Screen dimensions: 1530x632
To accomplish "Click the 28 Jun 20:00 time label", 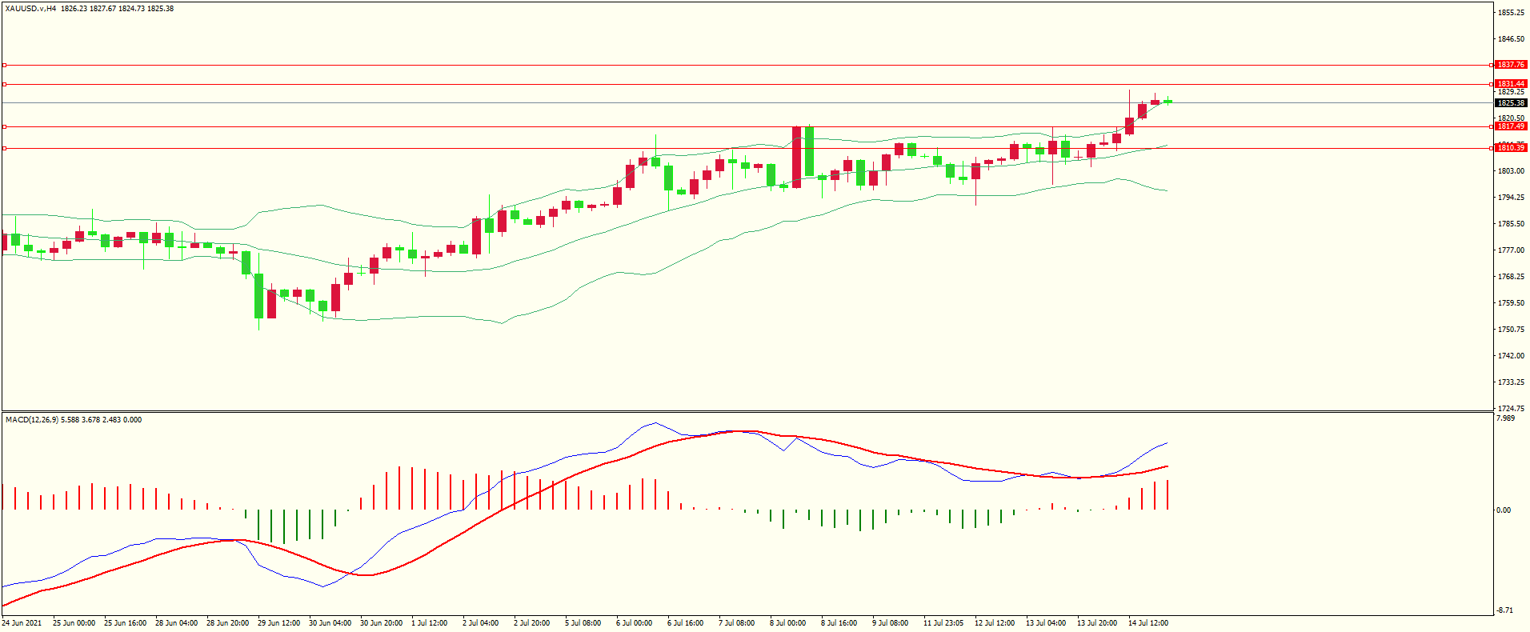I will click(227, 623).
